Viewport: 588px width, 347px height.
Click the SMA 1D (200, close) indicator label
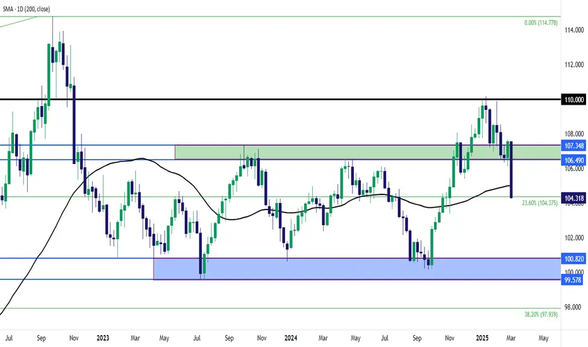click(x=26, y=9)
